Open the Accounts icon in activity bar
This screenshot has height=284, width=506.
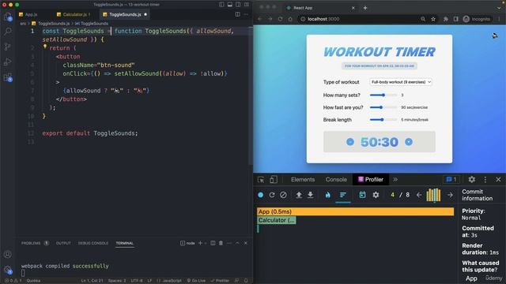click(x=8, y=254)
